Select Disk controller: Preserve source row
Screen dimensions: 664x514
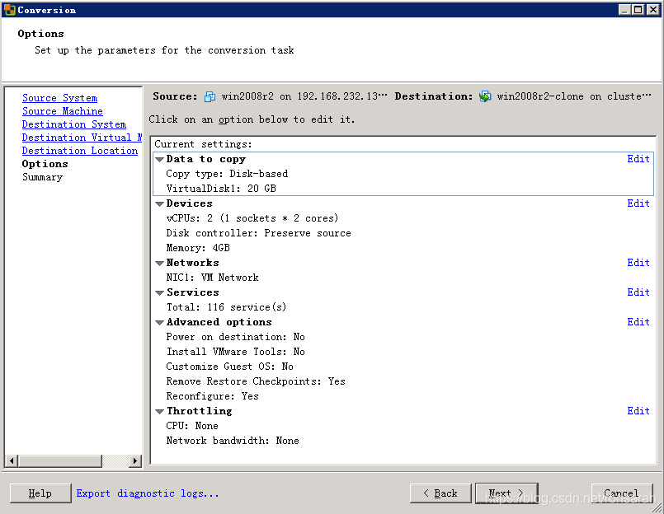pyautogui.click(x=258, y=233)
